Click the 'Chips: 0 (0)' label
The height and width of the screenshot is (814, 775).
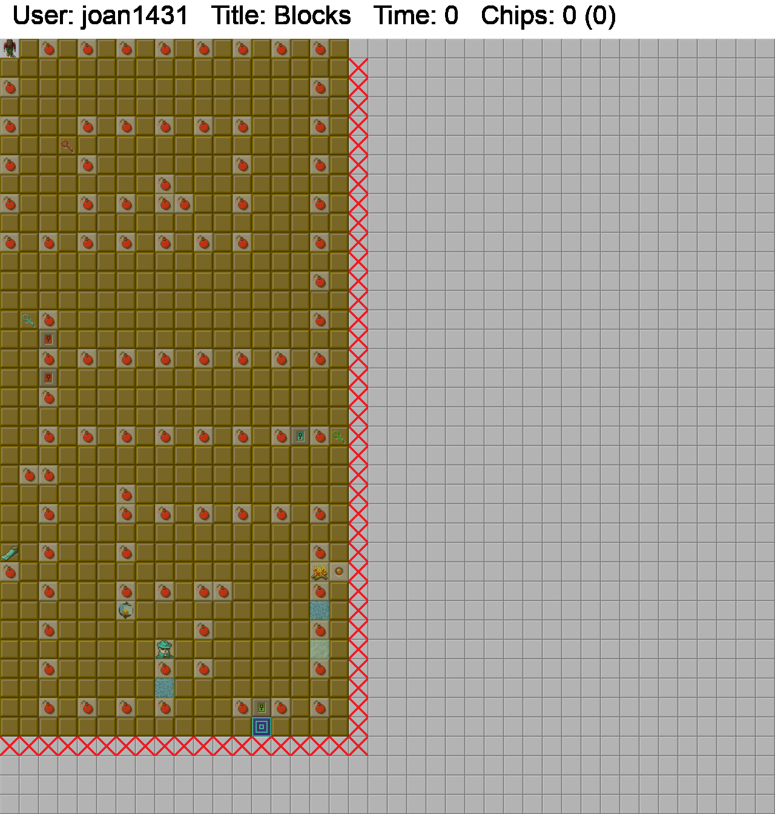pos(549,16)
